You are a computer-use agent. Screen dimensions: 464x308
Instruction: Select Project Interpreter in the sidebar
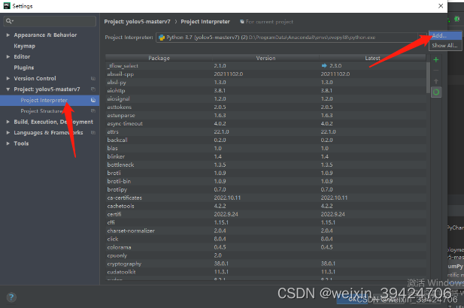click(50, 100)
